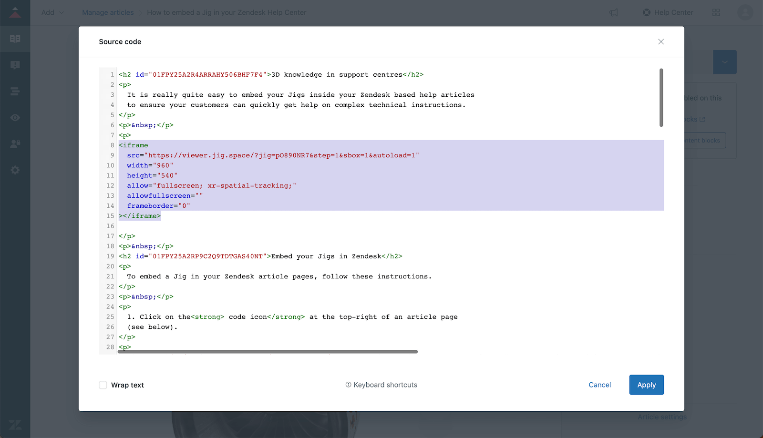The height and width of the screenshot is (438, 763).
Task: Apply the source code changes
Action: coord(647,385)
